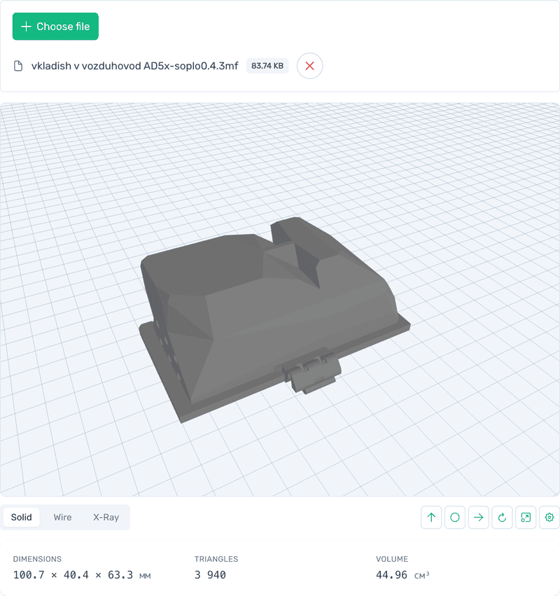The width and height of the screenshot is (560, 596).
Task: Open the fullscreen expand icon
Action: coord(526,517)
